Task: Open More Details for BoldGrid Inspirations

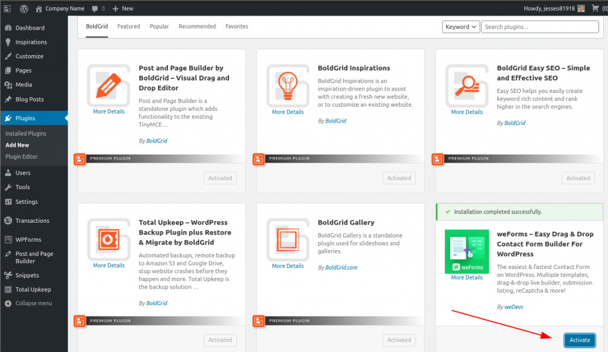Action: 288,112
